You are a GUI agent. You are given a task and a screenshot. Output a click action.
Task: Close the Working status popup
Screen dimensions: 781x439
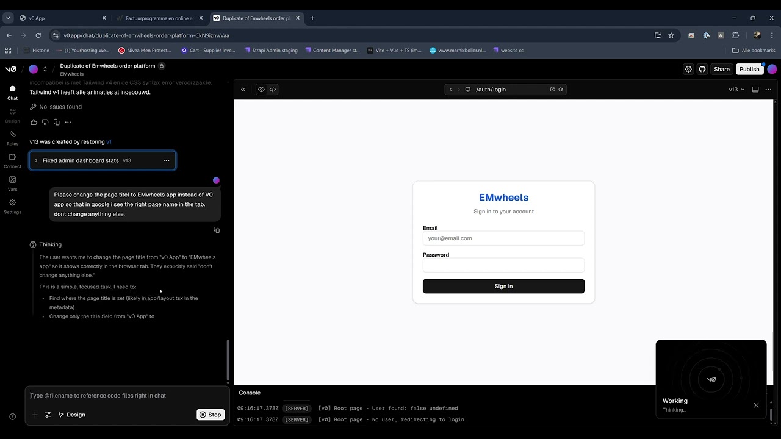(756, 405)
